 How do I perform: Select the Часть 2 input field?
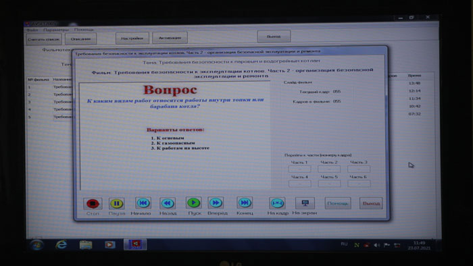pyautogui.click(x=329, y=169)
